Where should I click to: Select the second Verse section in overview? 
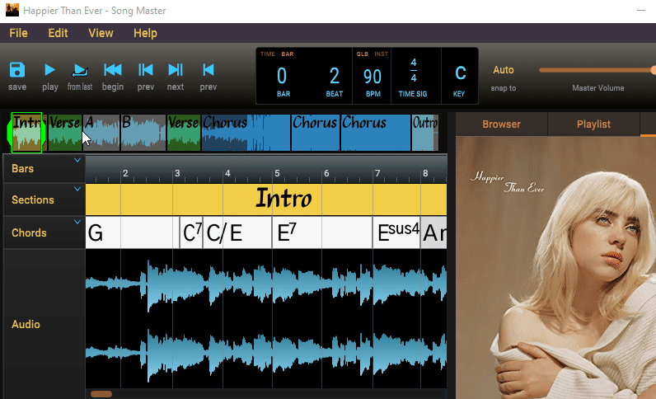point(184,133)
